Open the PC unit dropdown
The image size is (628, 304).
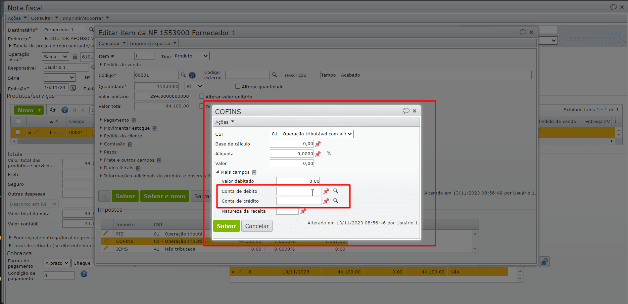tap(194, 86)
